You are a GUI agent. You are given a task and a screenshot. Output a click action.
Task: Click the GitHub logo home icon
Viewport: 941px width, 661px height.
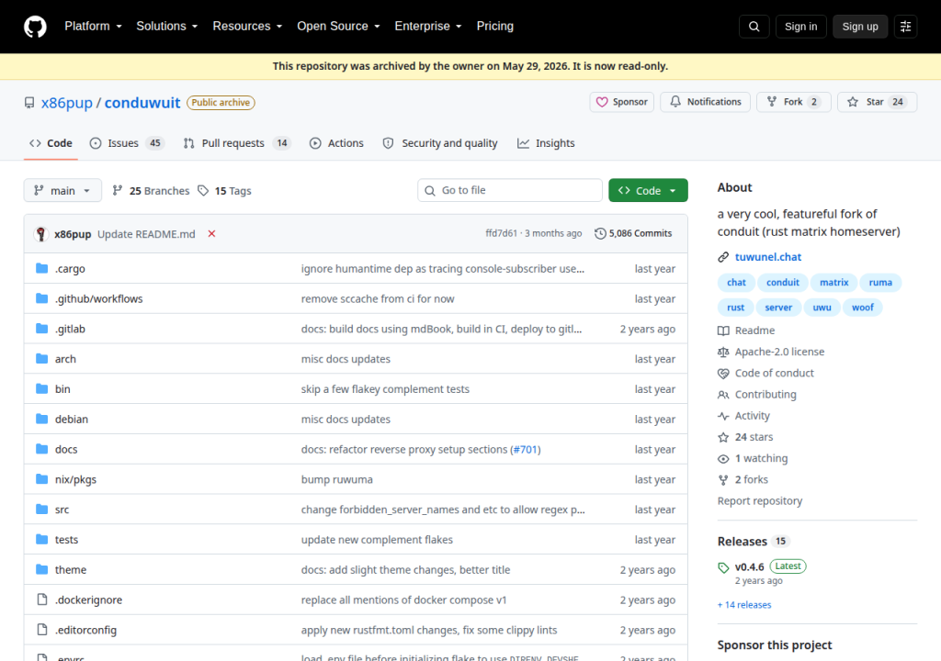35,27
